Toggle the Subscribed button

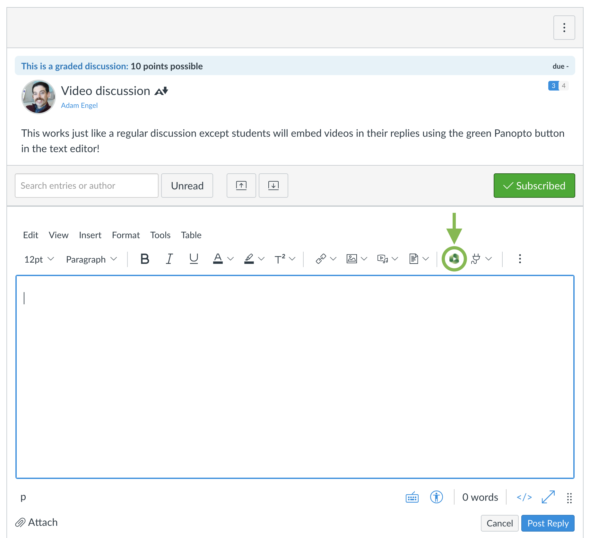pyautogui.click(x=534, y=186)
